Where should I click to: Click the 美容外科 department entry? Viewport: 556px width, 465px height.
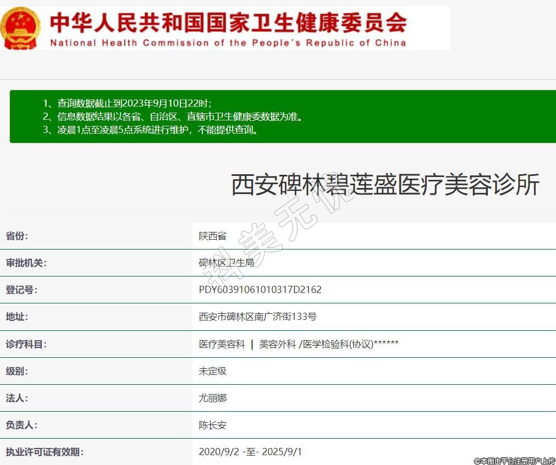tap(278, 344)
